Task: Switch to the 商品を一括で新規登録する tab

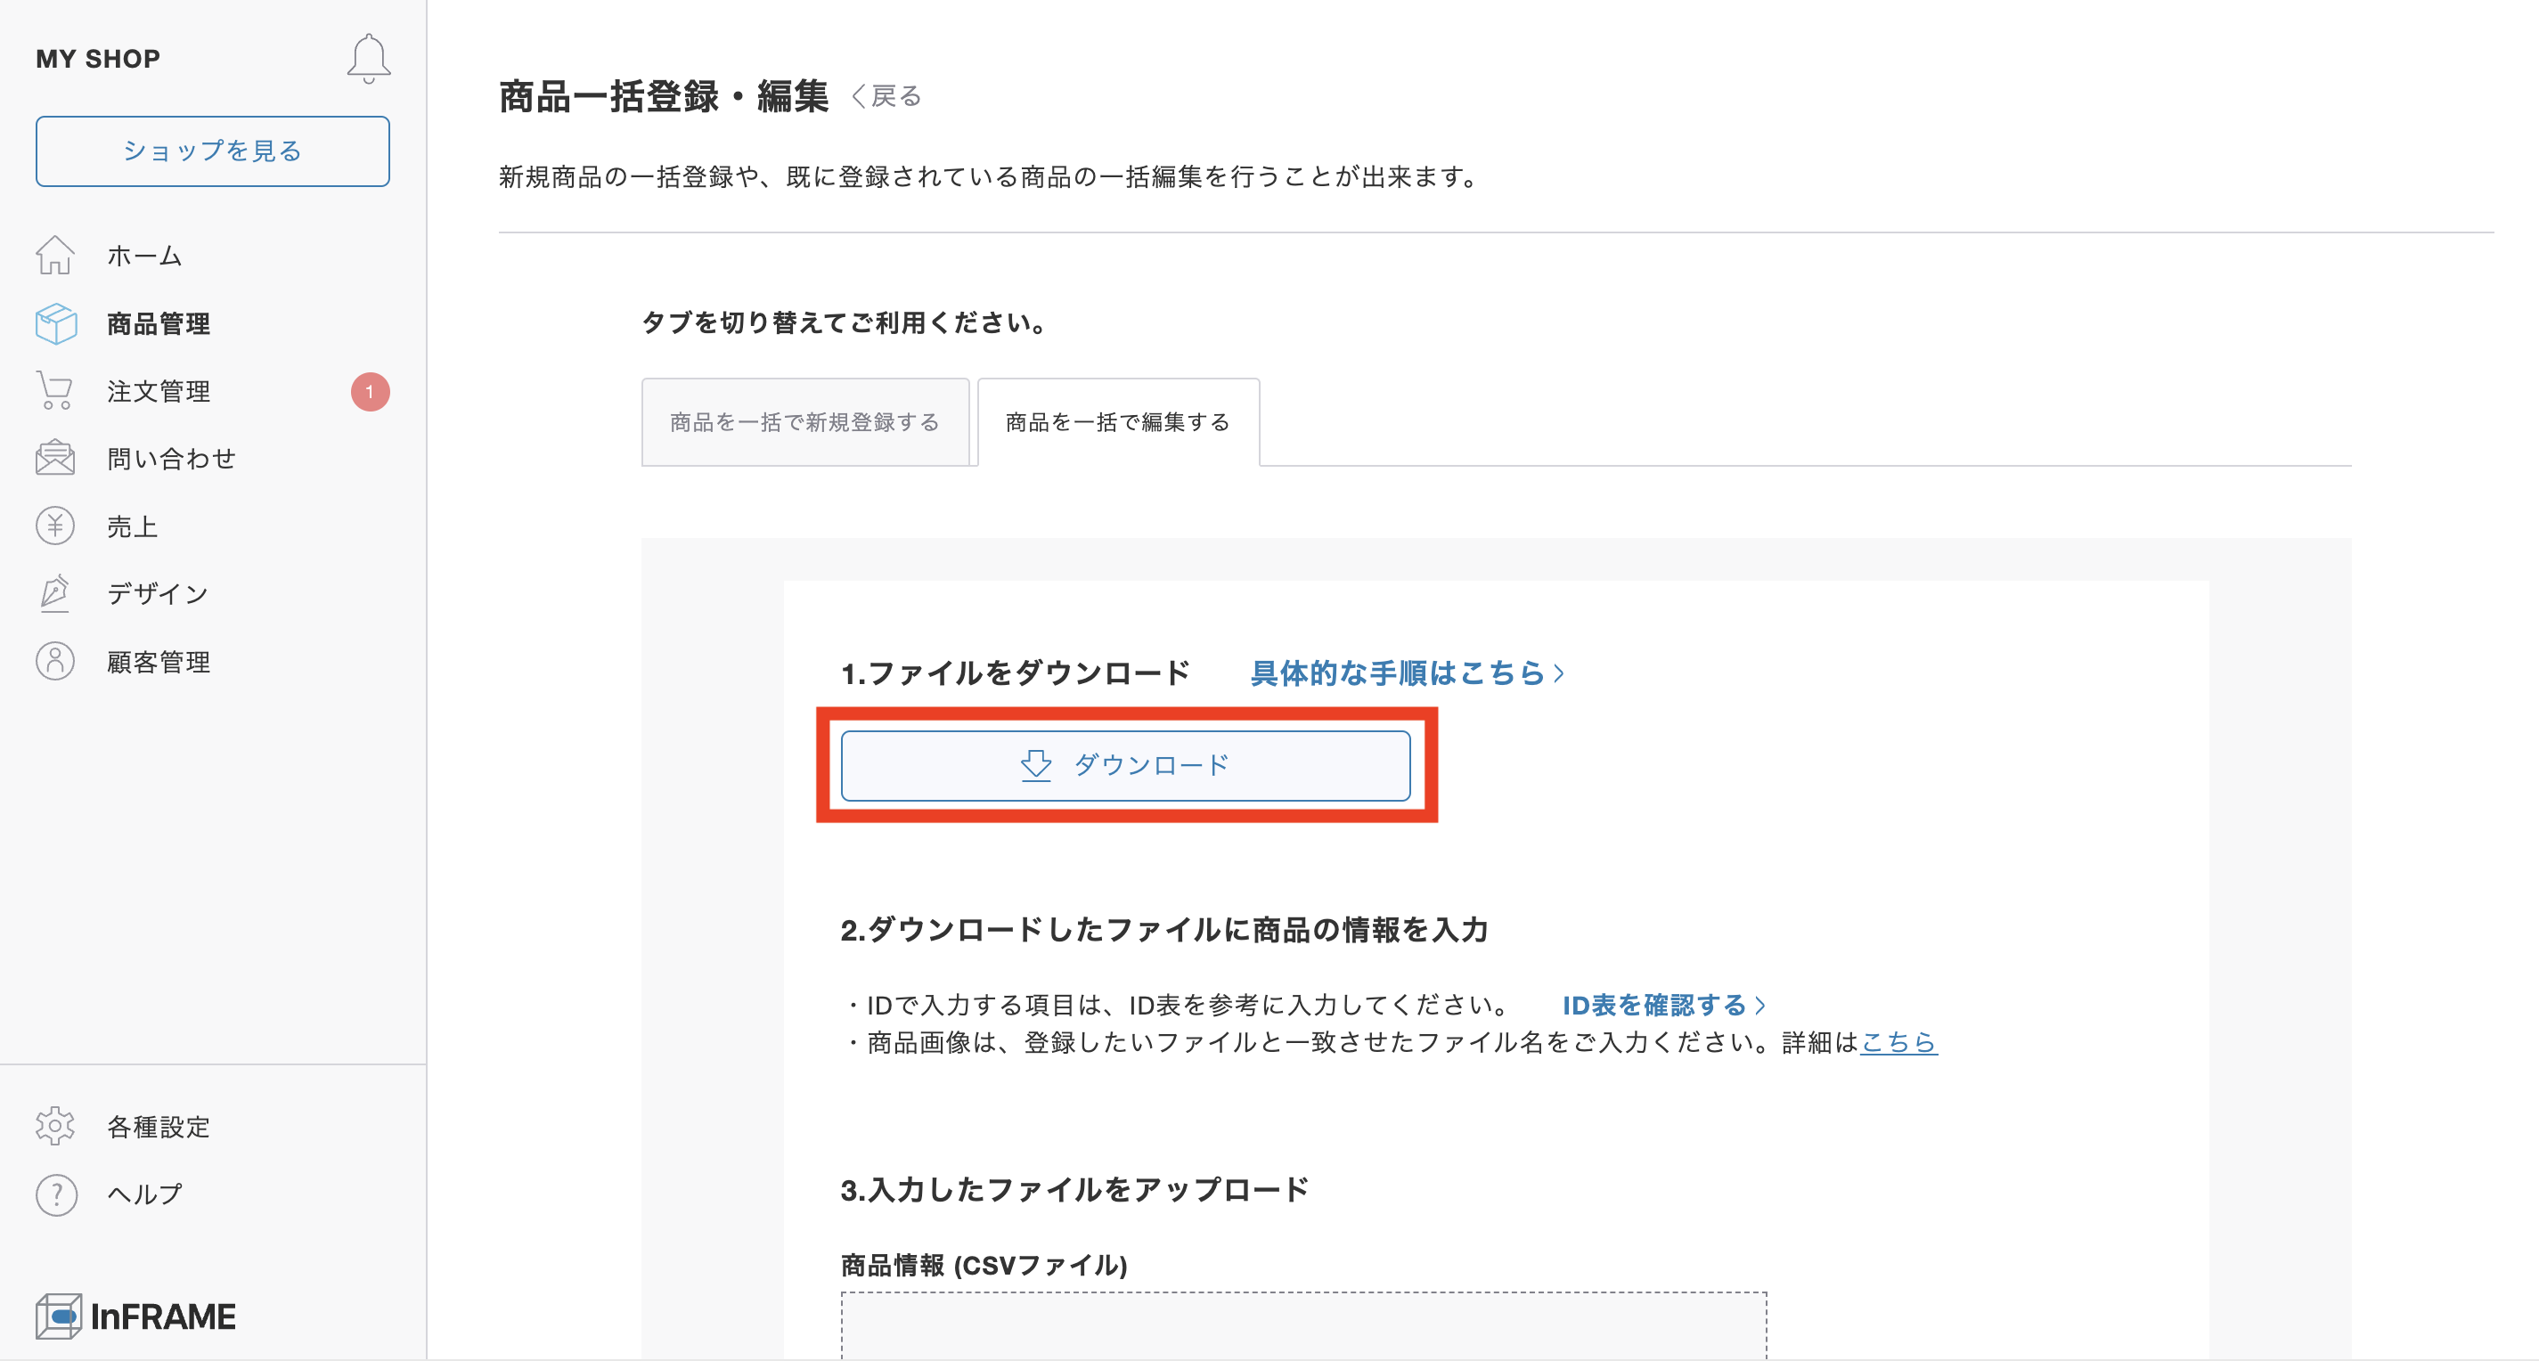Action: (805, 422)
